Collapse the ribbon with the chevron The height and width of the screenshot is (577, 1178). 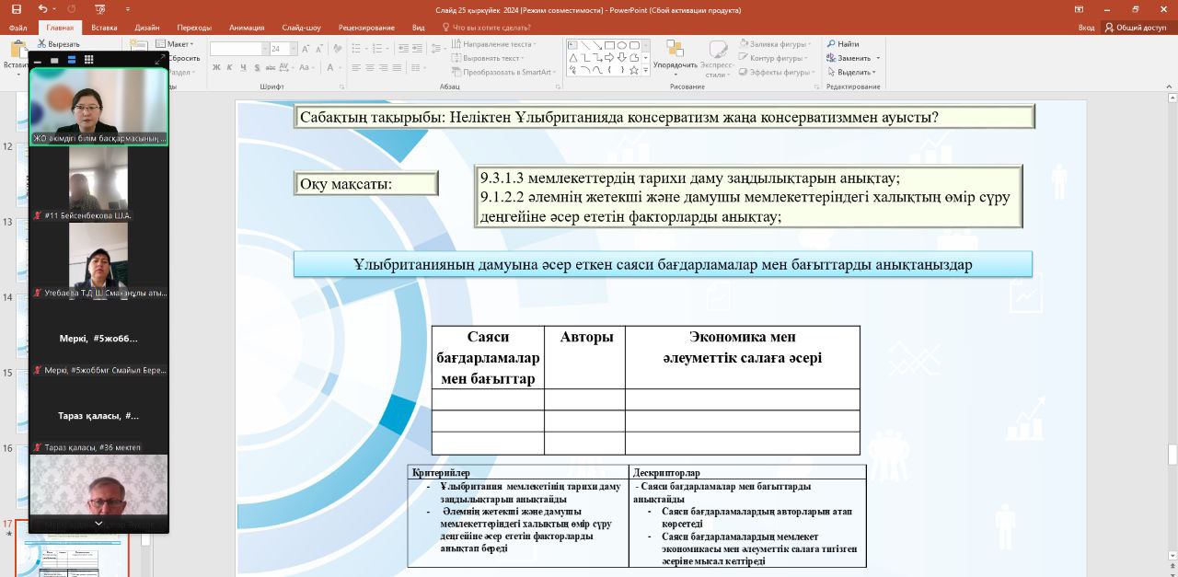(x=1168, y=87)
